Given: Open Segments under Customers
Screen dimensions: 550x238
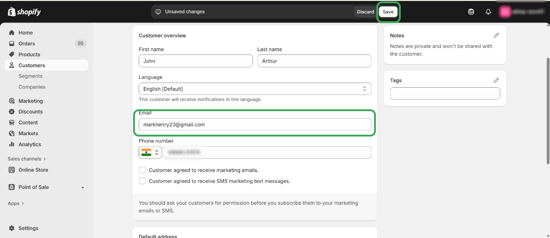Looking at the screenshot, I should tap(30, 76).
